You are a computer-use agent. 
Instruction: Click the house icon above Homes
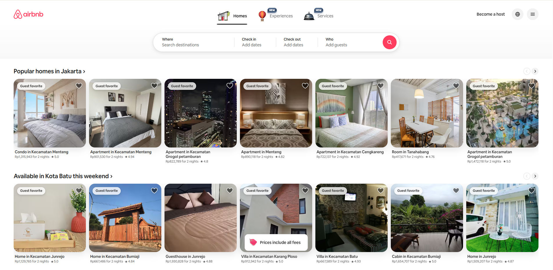[223, 16]
